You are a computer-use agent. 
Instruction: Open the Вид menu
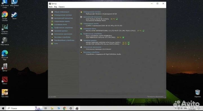point(56,7)
